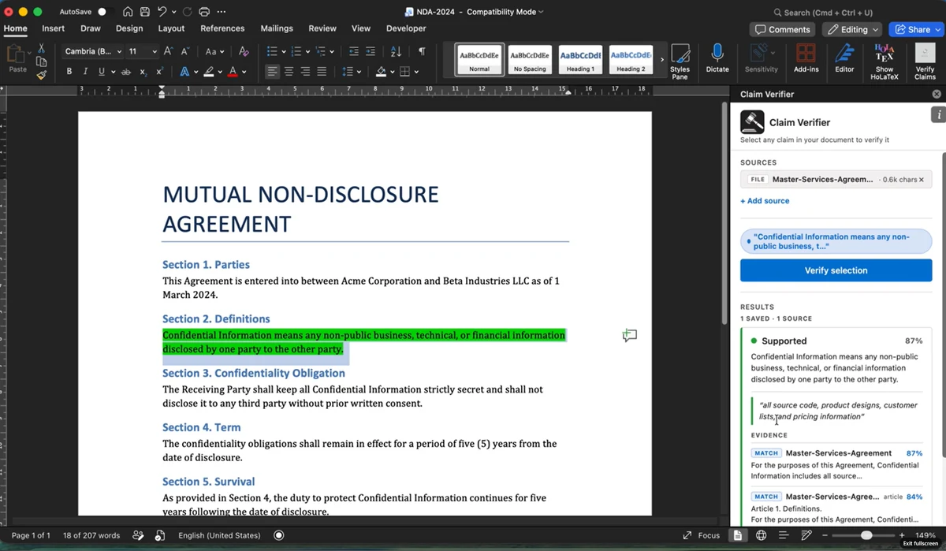The image size is (946, 551).
Task: Toggle Underline formatting
Action: click(x=102, y=72)
